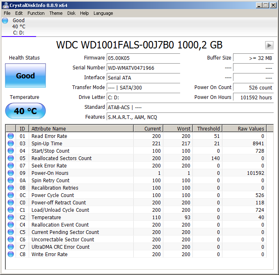Click the Features field S.M.A.R.T., AAM, NCQ

tap(190, 117)
